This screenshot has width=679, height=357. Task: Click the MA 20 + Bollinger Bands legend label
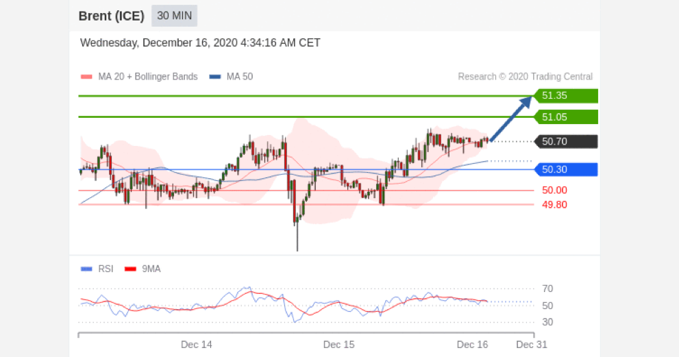click(148, 77)
